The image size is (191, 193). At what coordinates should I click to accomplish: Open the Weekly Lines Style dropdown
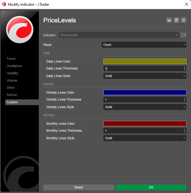[145, 107]
